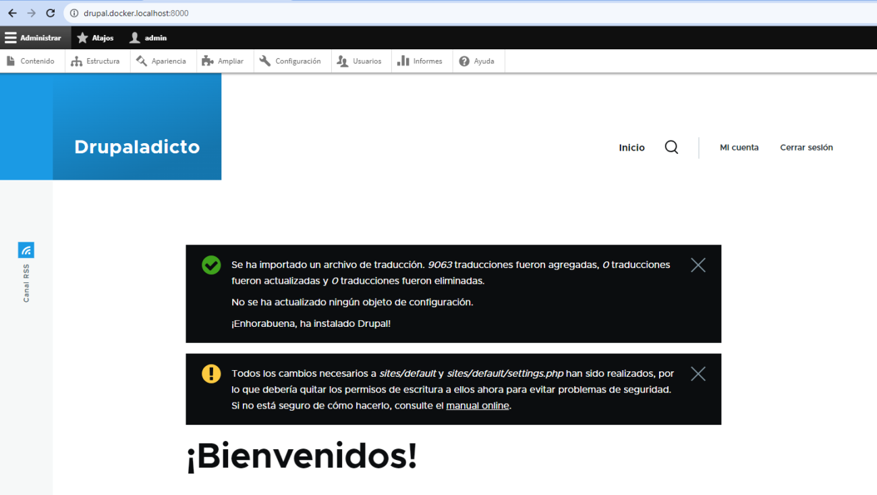Viewport: 877px width, 495px height.
Task: Open the Atajos shortcuts star menu
Action: click(x=95, y=38)
